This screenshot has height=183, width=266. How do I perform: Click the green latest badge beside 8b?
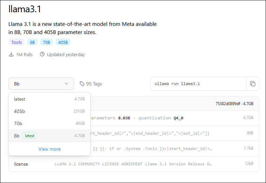tap(30, 136)
